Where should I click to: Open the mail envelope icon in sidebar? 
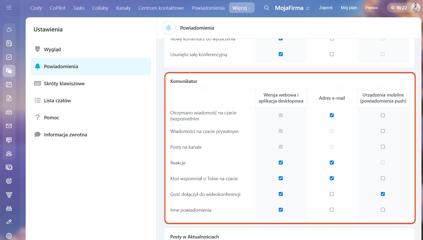point(9,126)
